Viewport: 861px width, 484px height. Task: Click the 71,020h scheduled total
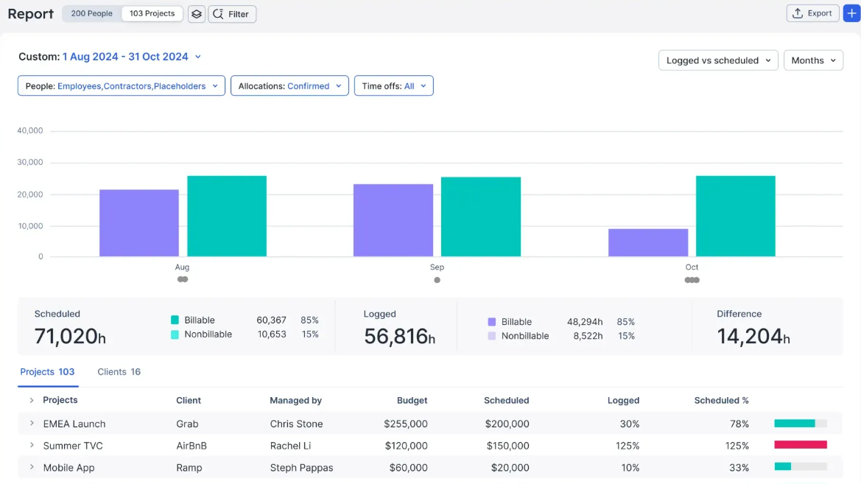(70, 336)
